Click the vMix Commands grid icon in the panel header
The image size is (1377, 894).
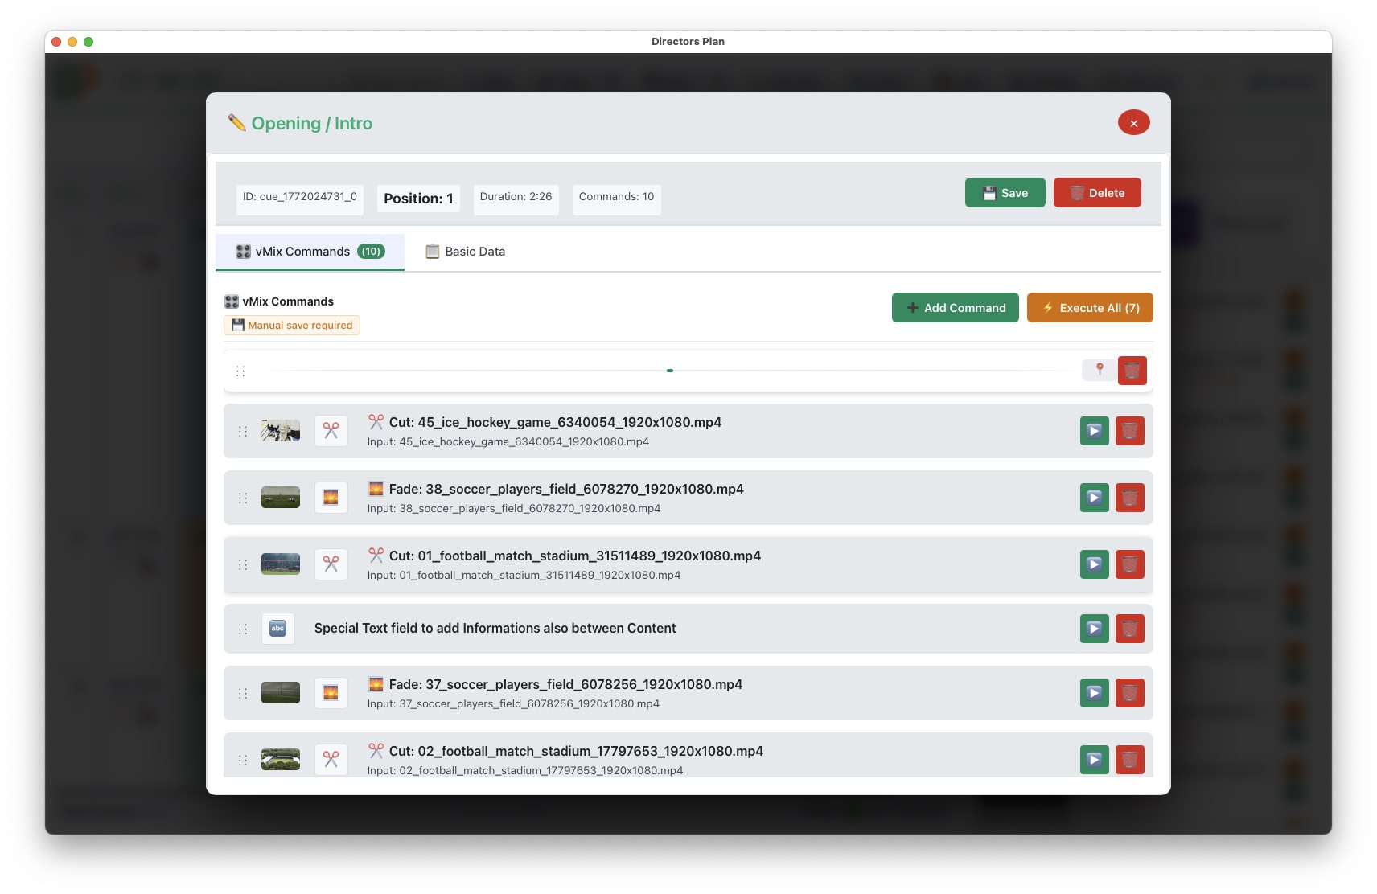point(232,301)
